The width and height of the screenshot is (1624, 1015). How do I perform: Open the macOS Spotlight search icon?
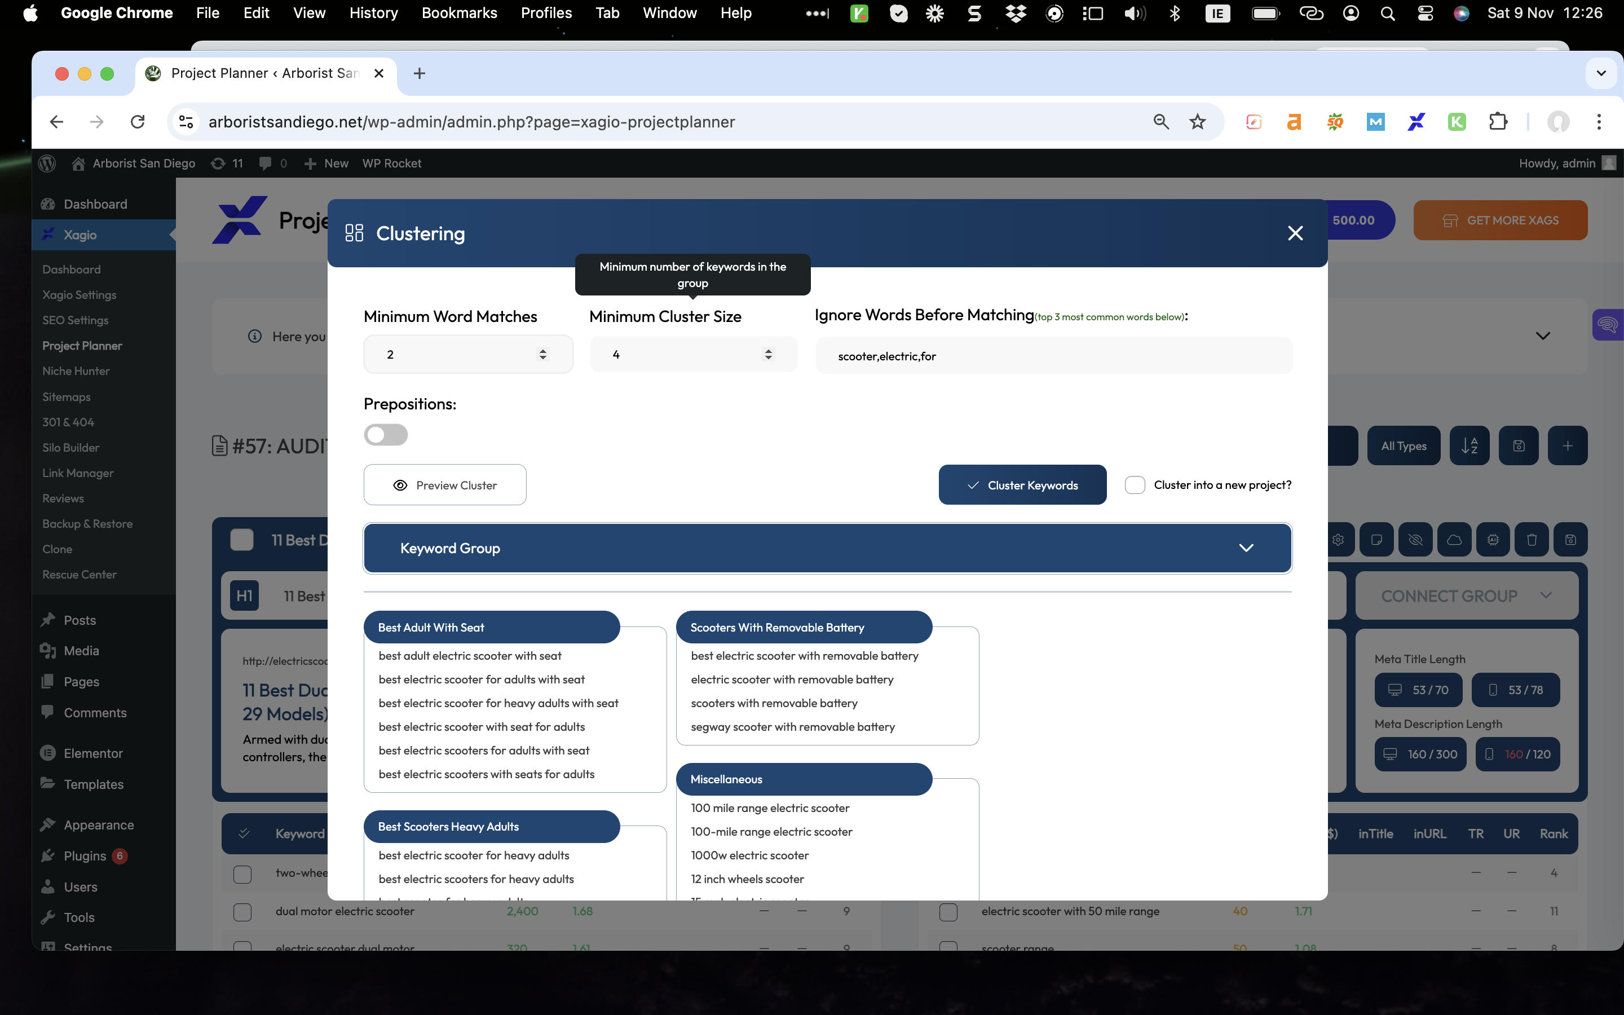(1387, 13)
